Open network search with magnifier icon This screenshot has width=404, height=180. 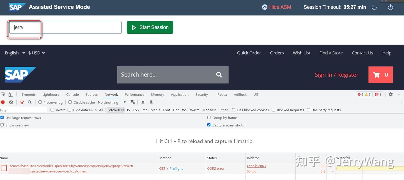coord(30,102)
